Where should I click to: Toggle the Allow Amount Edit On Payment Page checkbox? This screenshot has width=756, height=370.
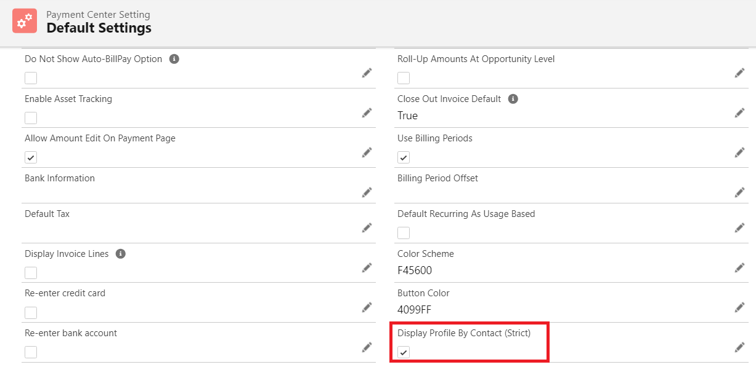tap(31, 157)
